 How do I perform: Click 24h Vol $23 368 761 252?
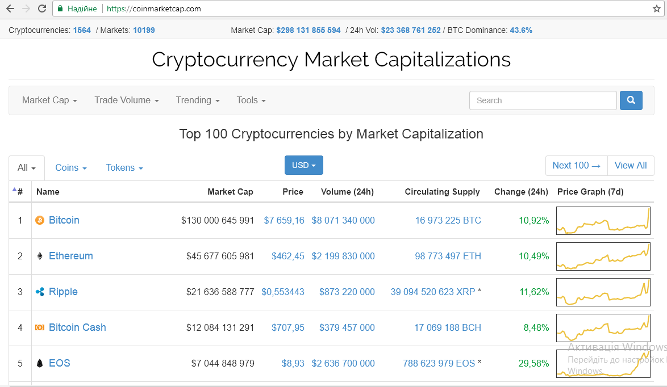411,30
